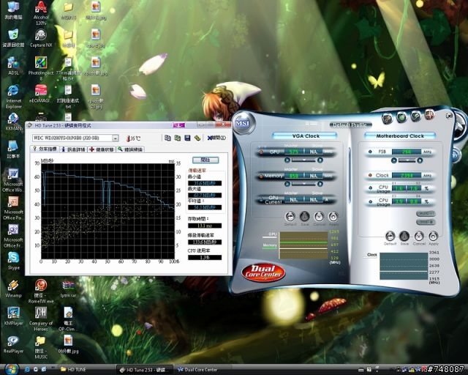Open HD Tune's error scan tab
Viewport: 468px width, 375px height.
point(130,149)
